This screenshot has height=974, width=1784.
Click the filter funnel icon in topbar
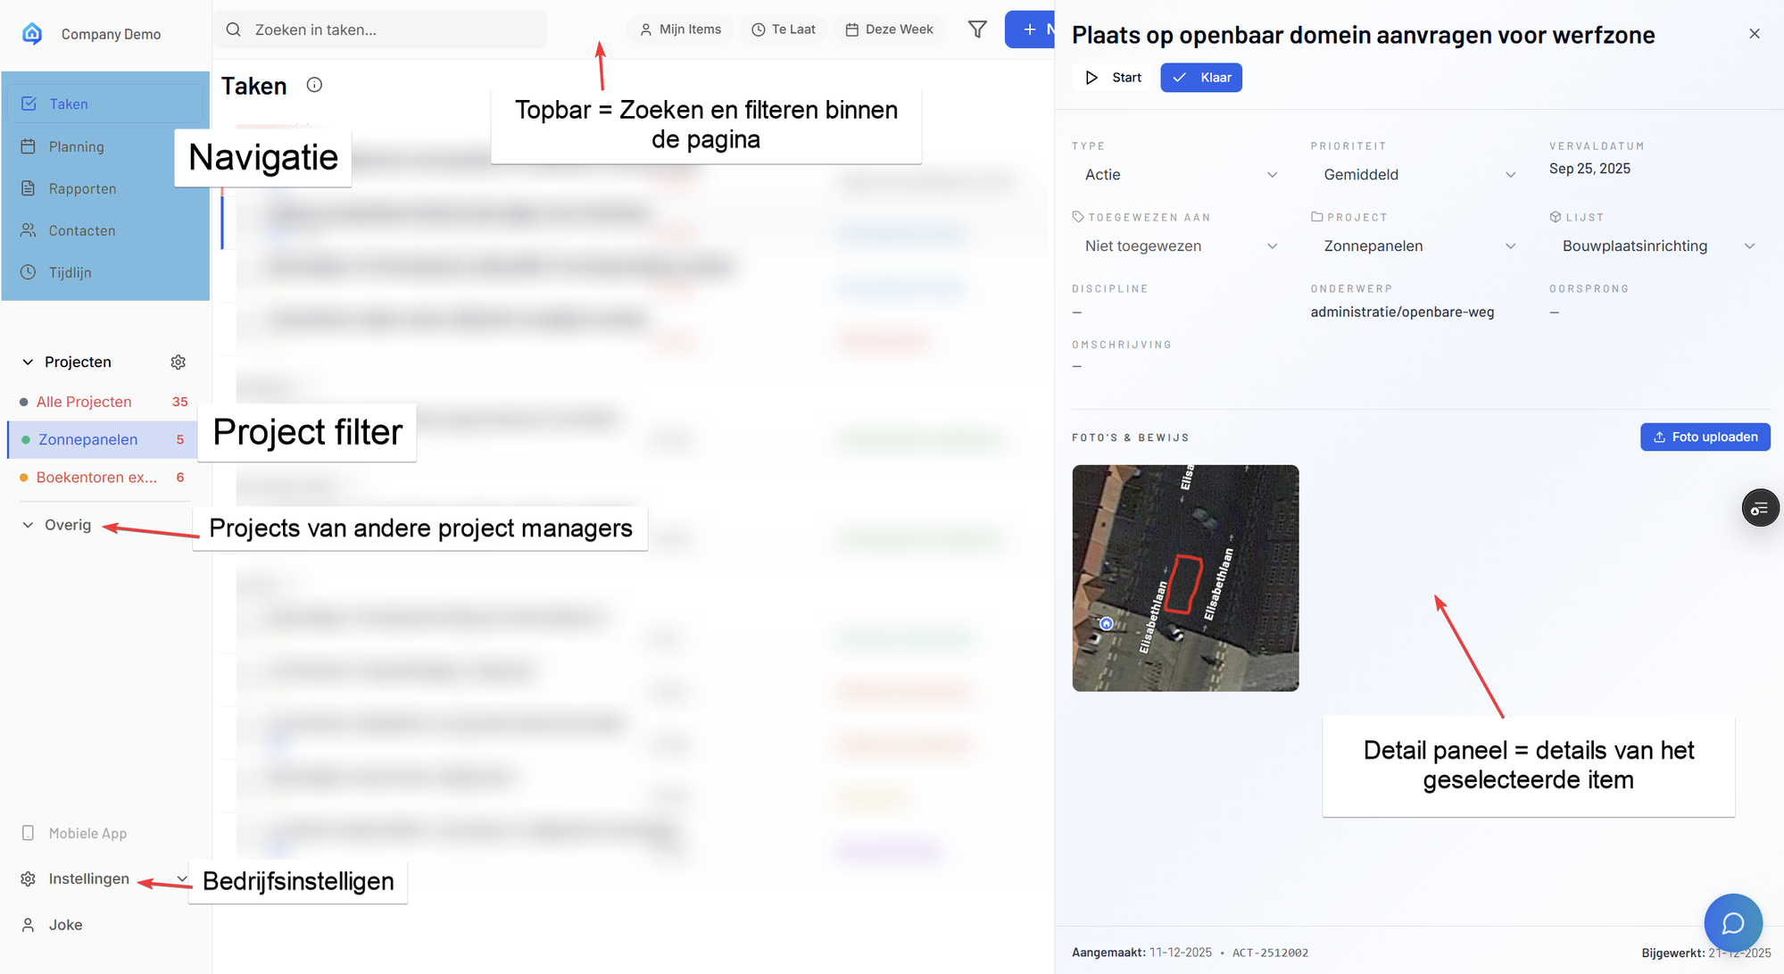point(977,29)
